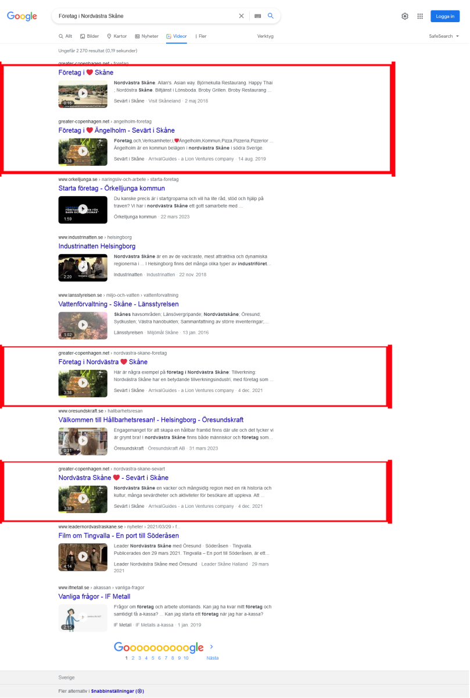Go to results page 2
The width and height of the screenshot is (470, 698).
pyautogui.click(x=132, y=658)
